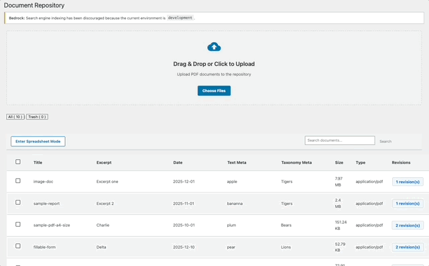Screen dimensions: 429x266
Task: Check the sample-report row checkbox
Action: (x=18, y=203)
